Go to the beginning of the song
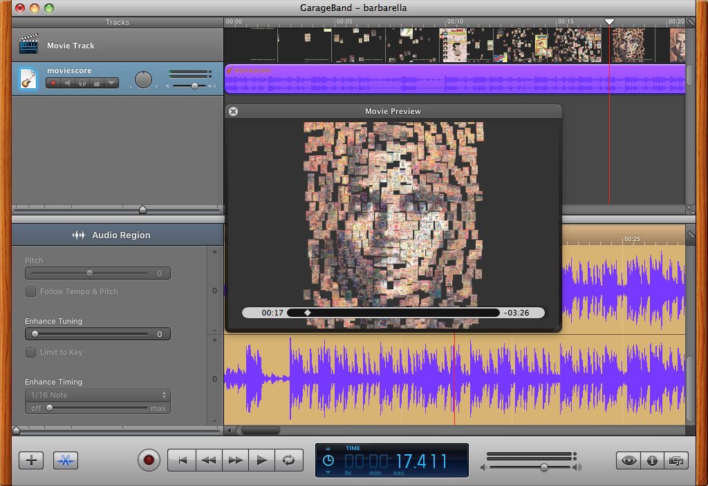 [x=182, y=460]
